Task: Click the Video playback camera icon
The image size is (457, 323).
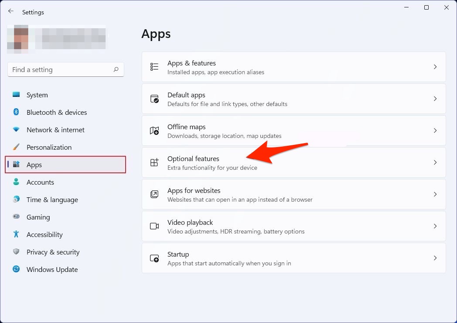Action: click(154, 226)
